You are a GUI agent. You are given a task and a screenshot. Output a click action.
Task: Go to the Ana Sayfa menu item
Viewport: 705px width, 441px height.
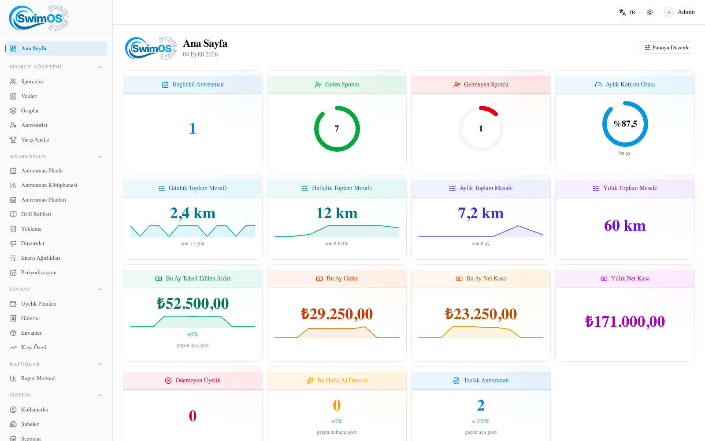pyautogui.click(x=56, y=49)
